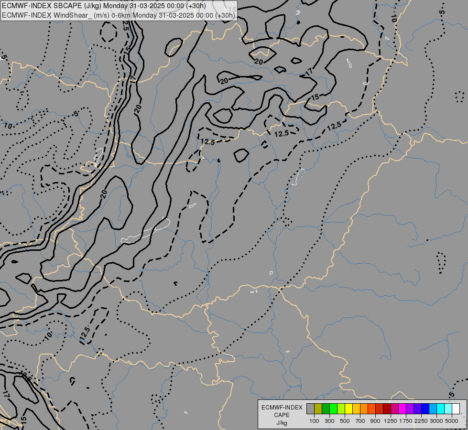468x430 pixels.
Task: Click the pale cyan legend swatch
Action: (448, 408)
